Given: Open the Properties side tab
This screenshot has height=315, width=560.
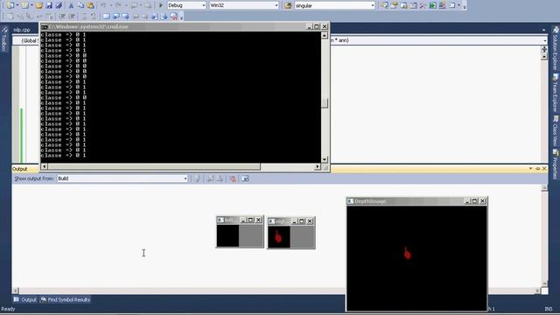Looking at the screenshot, I should coord(556,164).
